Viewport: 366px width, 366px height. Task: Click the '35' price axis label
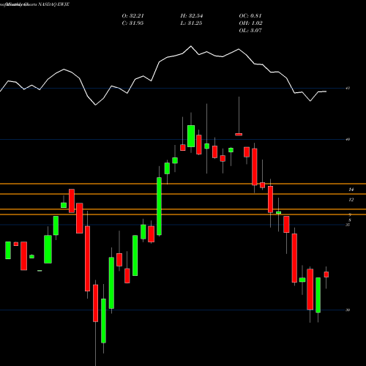pyautogui.click(x=348, y=225)
